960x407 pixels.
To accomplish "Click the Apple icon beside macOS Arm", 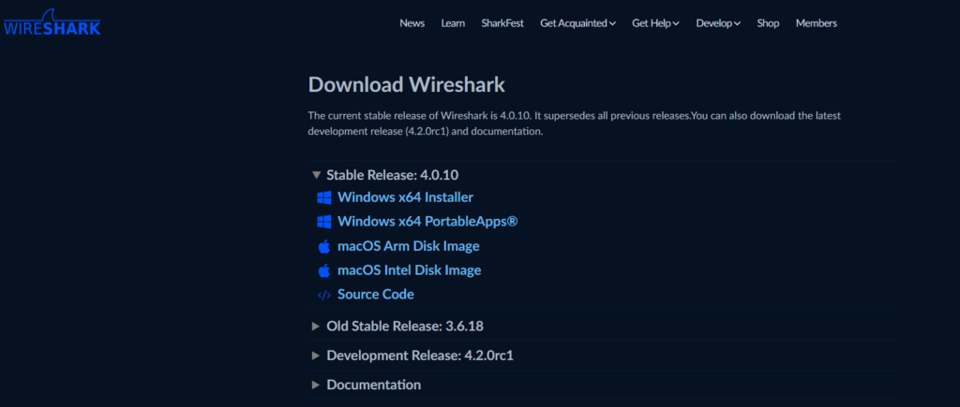I will click(x=323, y=246).
